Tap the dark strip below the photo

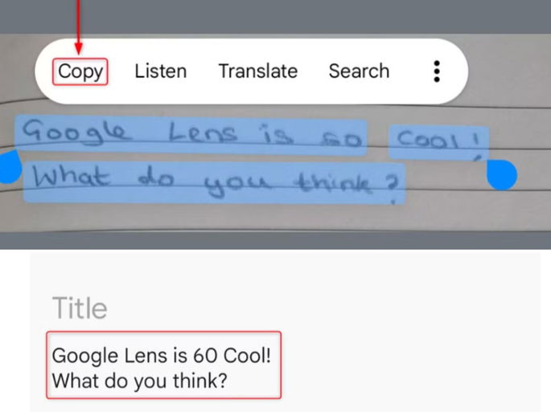click(x=275, y=240)
